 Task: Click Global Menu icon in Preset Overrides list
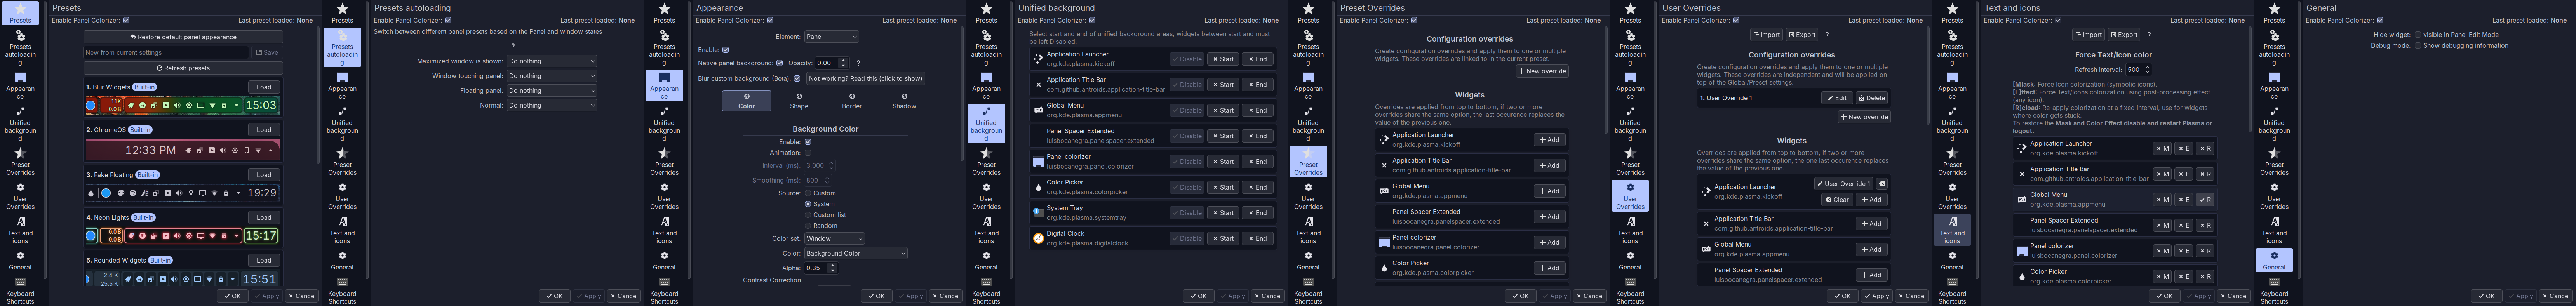pyautogui.click(x=1384, y=191)
